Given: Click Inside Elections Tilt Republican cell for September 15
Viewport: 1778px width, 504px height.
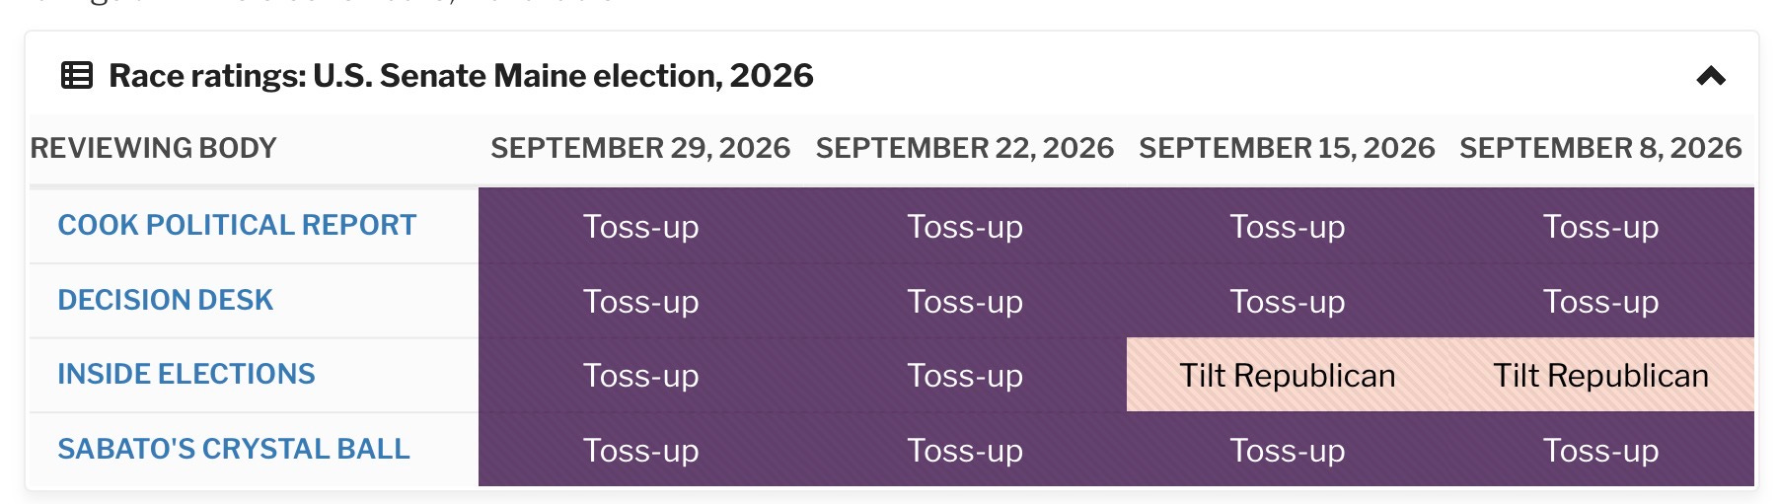Looking at the screenshot, I should [1288, 375].
